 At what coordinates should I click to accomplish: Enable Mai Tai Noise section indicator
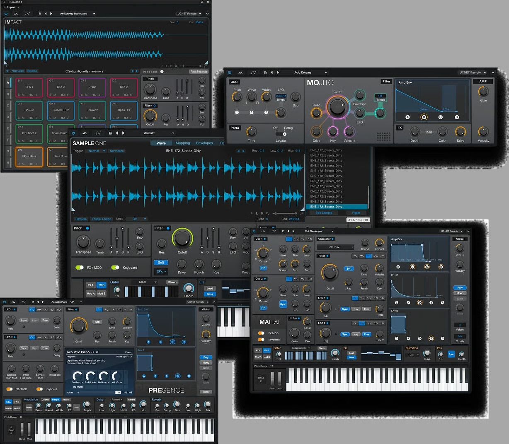[300, 319]
